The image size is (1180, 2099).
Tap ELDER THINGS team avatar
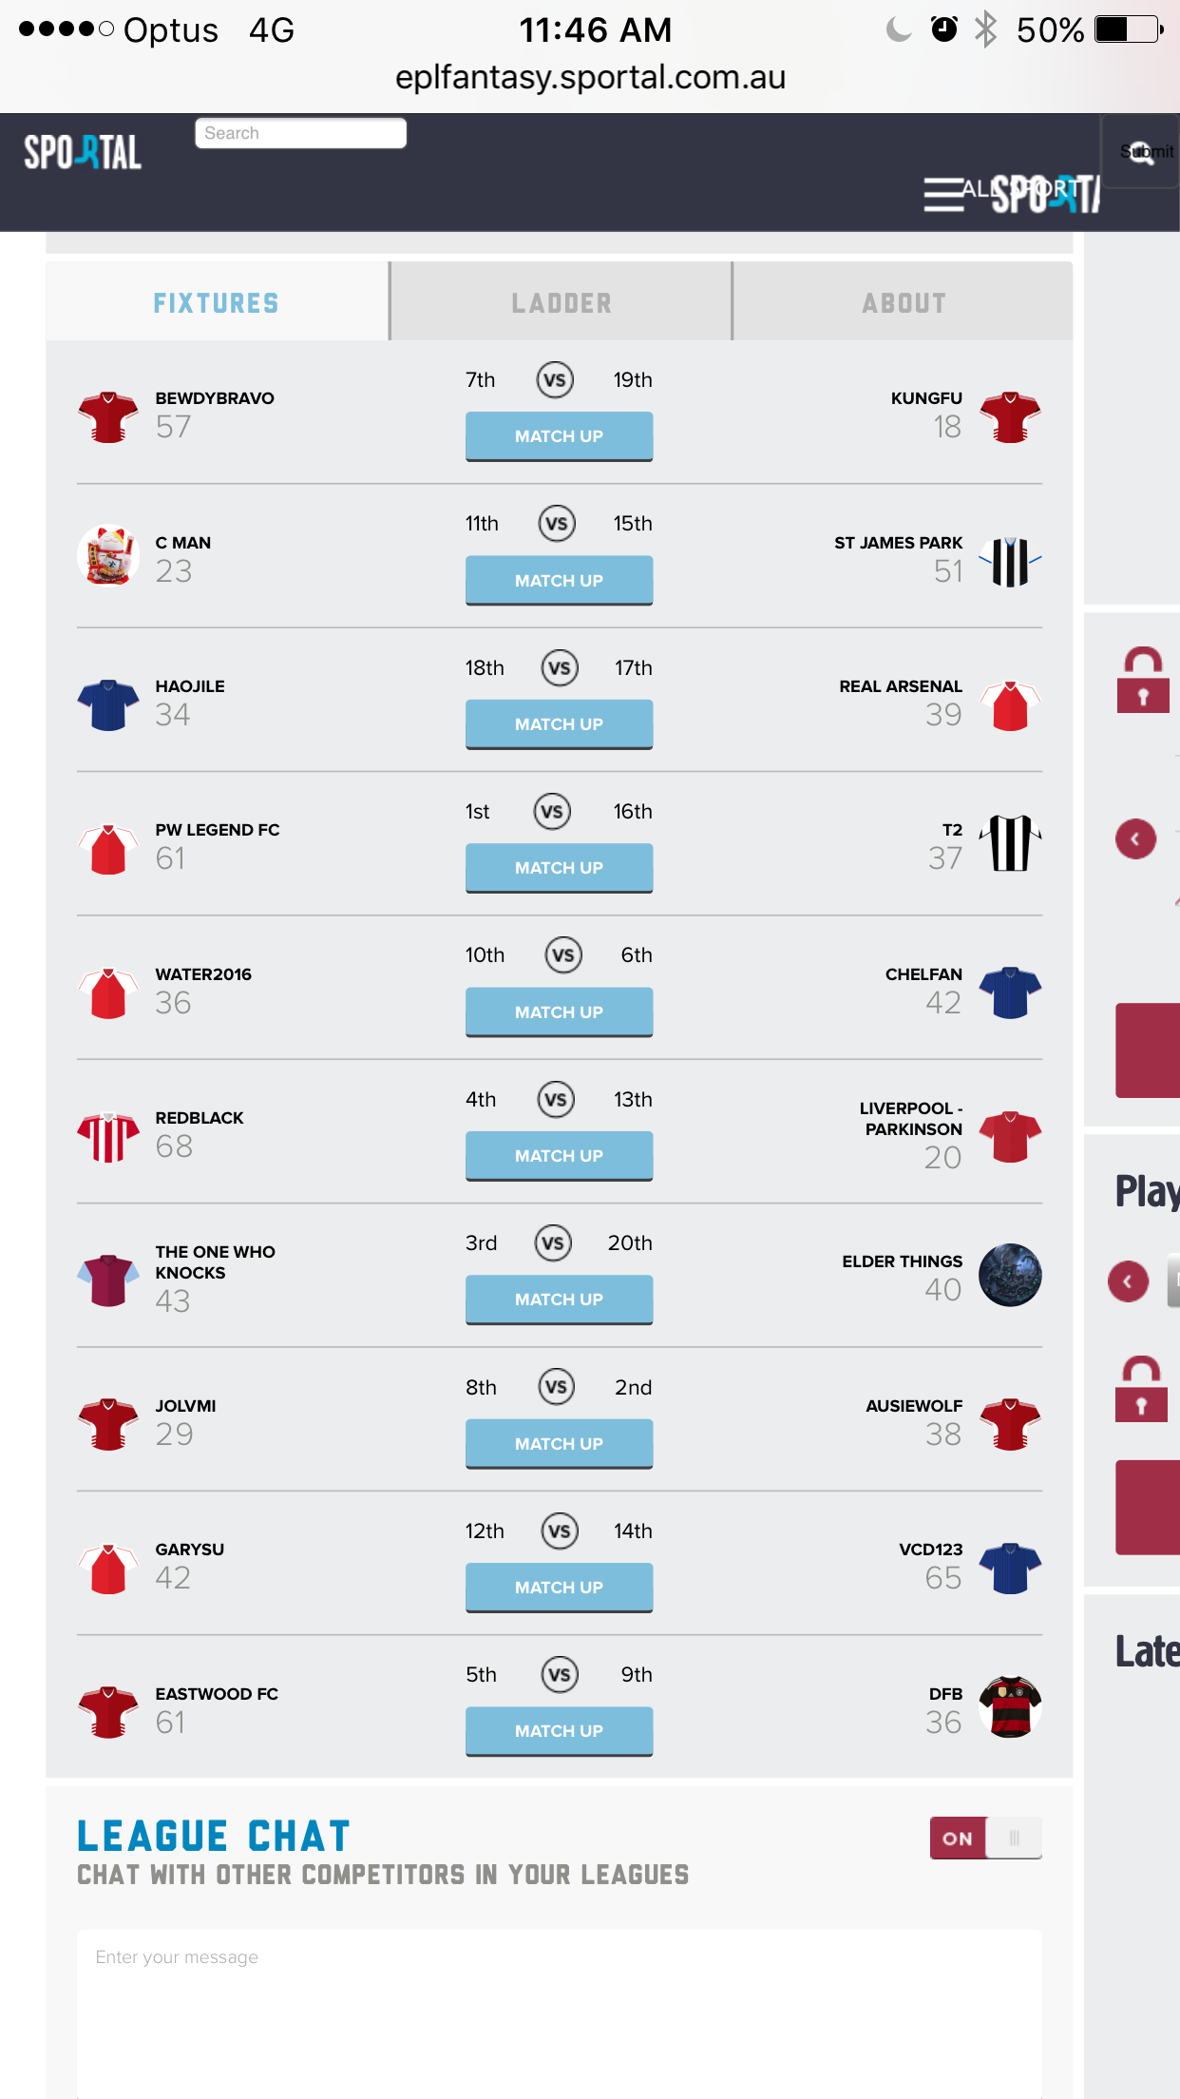point(1010,1275)
